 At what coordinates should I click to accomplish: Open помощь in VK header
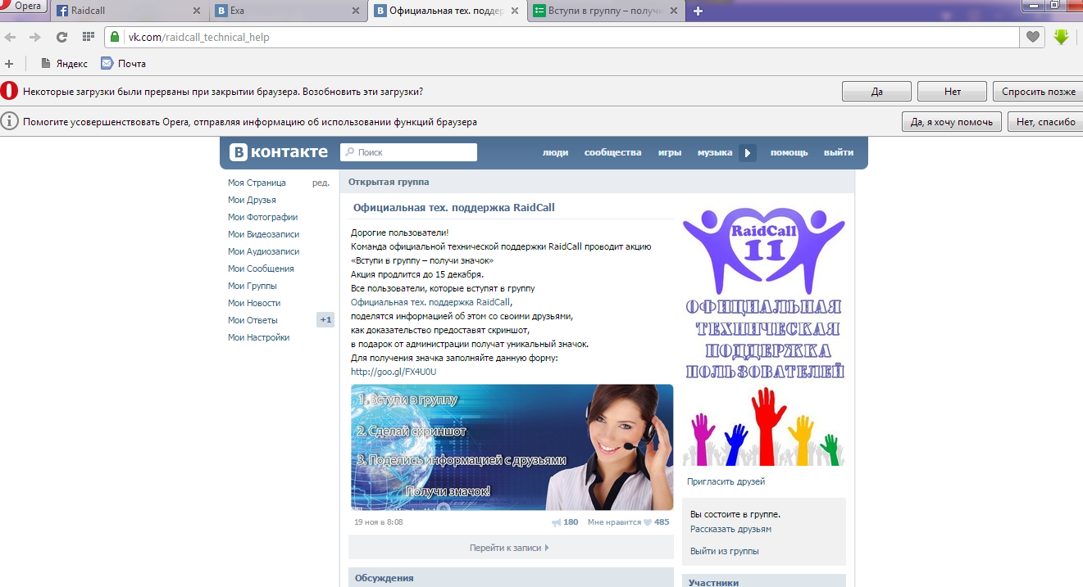pyautogui.click(x=789, y=152)
